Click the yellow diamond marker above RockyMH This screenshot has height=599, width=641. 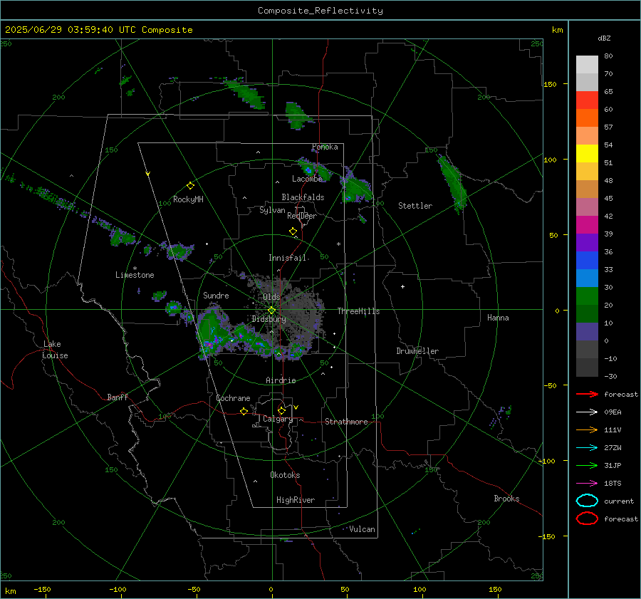pos(190,186)
